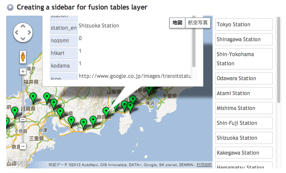Click the nozomi field label

tap(63, 40)
